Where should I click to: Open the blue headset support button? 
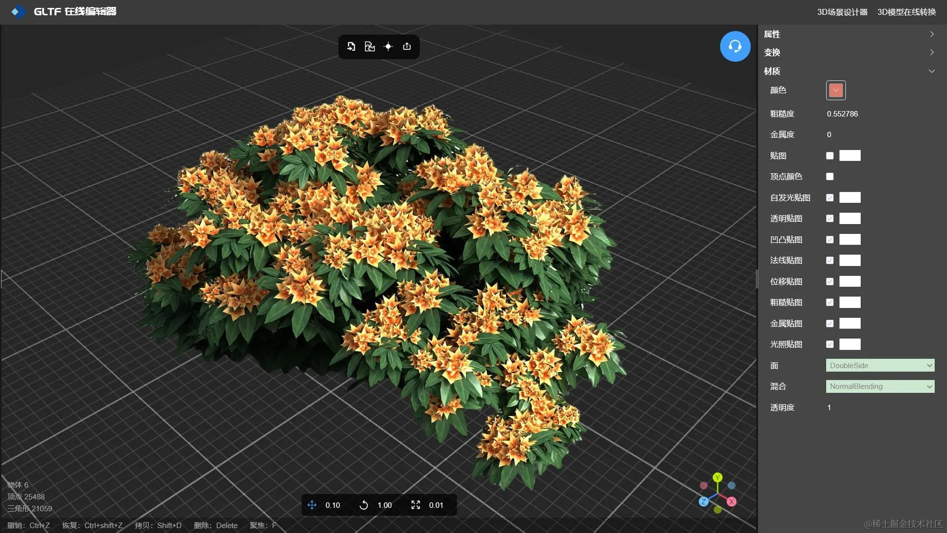pyautogui.click(x=735, y=46)
